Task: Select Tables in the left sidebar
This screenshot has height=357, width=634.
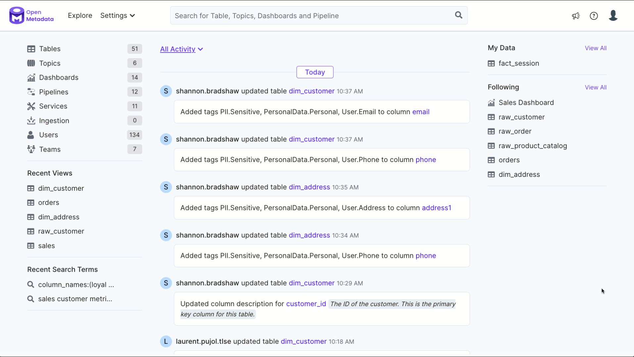Action: (50, 49)
